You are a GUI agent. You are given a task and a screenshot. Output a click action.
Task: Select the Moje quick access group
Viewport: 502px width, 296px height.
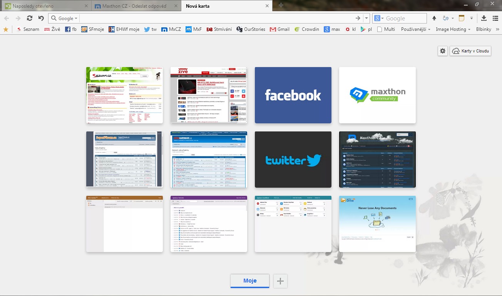point(250,281)
